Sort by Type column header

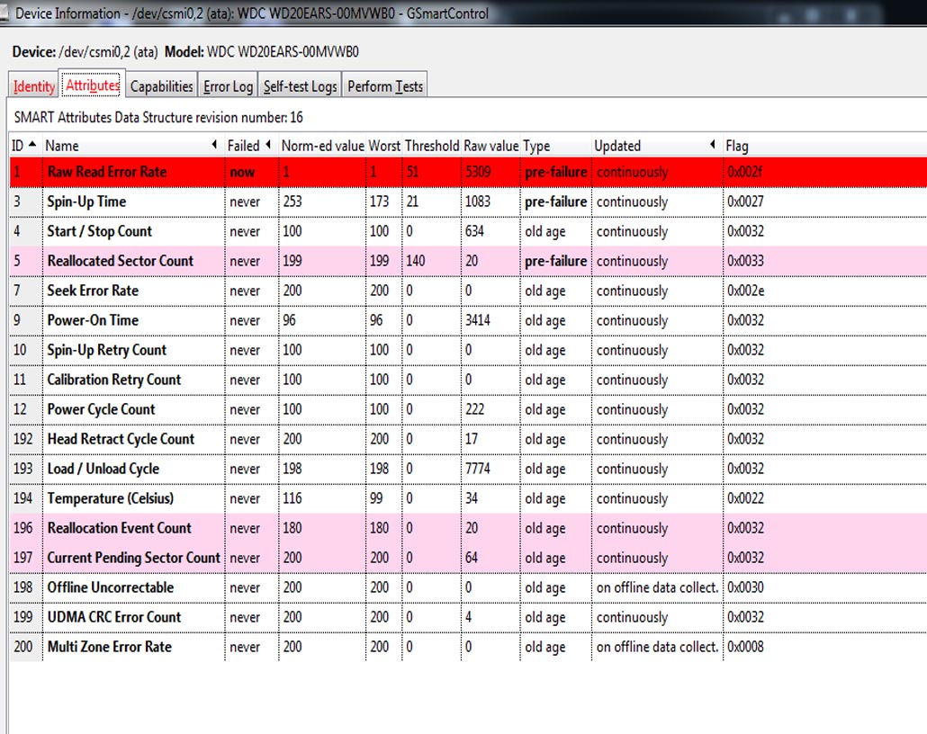click(x=555, y=146)
